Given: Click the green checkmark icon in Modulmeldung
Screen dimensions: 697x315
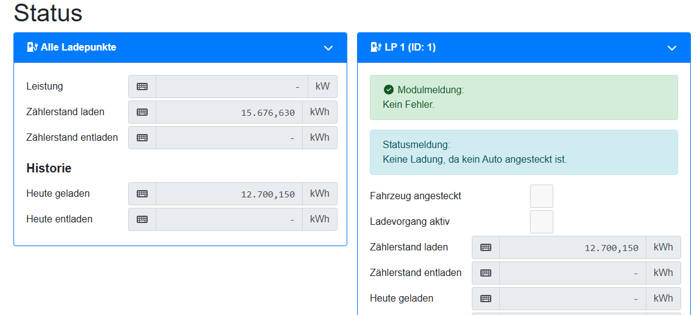Looking at the screenshot, I should tap(389, 90).
